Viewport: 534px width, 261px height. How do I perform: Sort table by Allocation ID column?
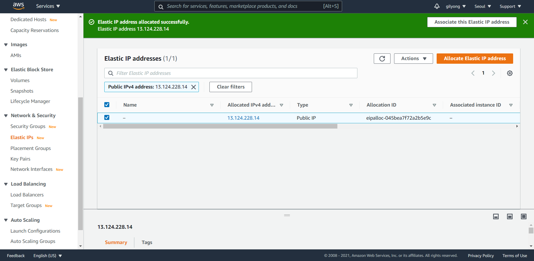point(434,105)
